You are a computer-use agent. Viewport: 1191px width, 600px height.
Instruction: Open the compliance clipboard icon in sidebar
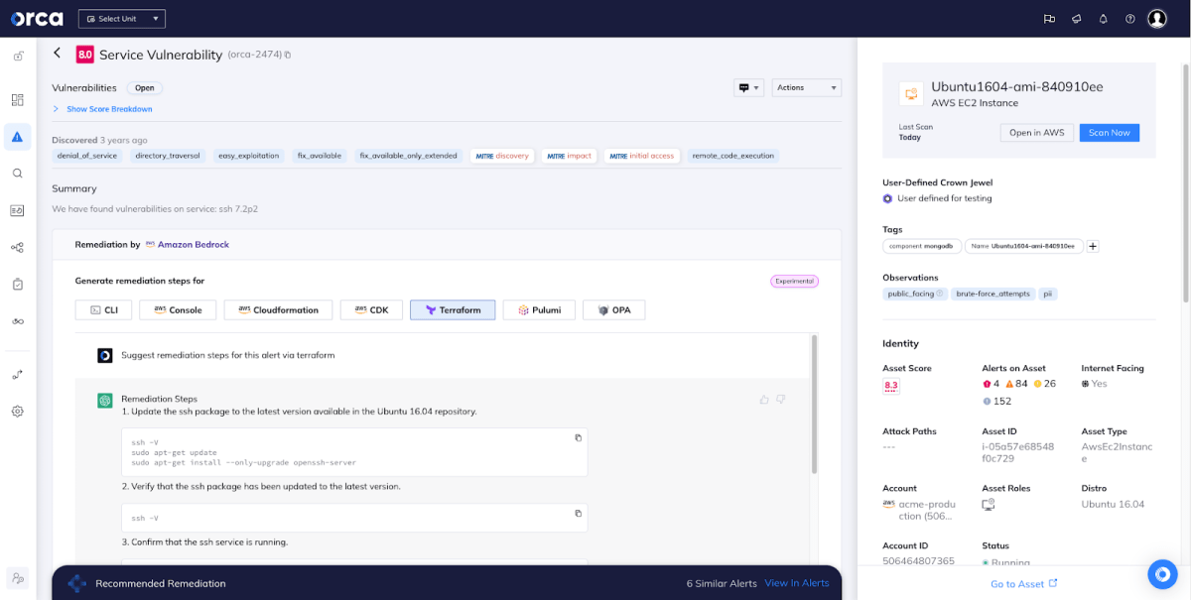[x=17, y=284]
